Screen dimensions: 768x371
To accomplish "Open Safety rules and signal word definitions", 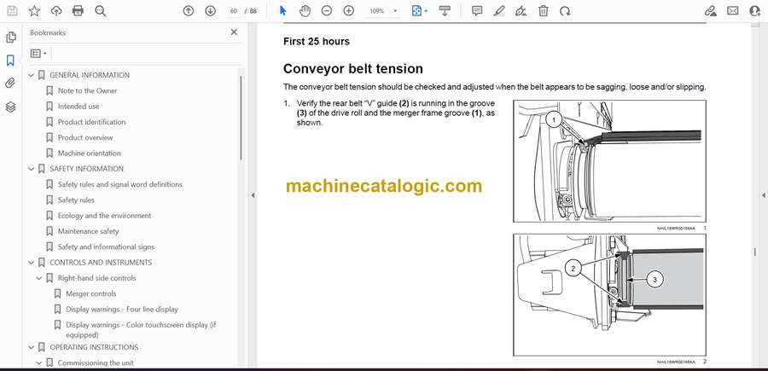I will [x=120, y=184].
